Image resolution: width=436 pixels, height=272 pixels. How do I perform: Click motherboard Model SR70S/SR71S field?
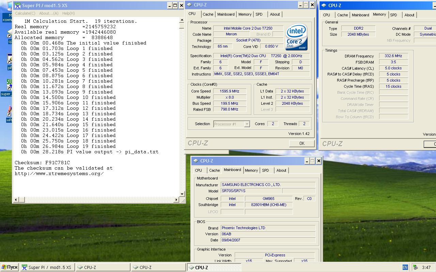(251, 191)
